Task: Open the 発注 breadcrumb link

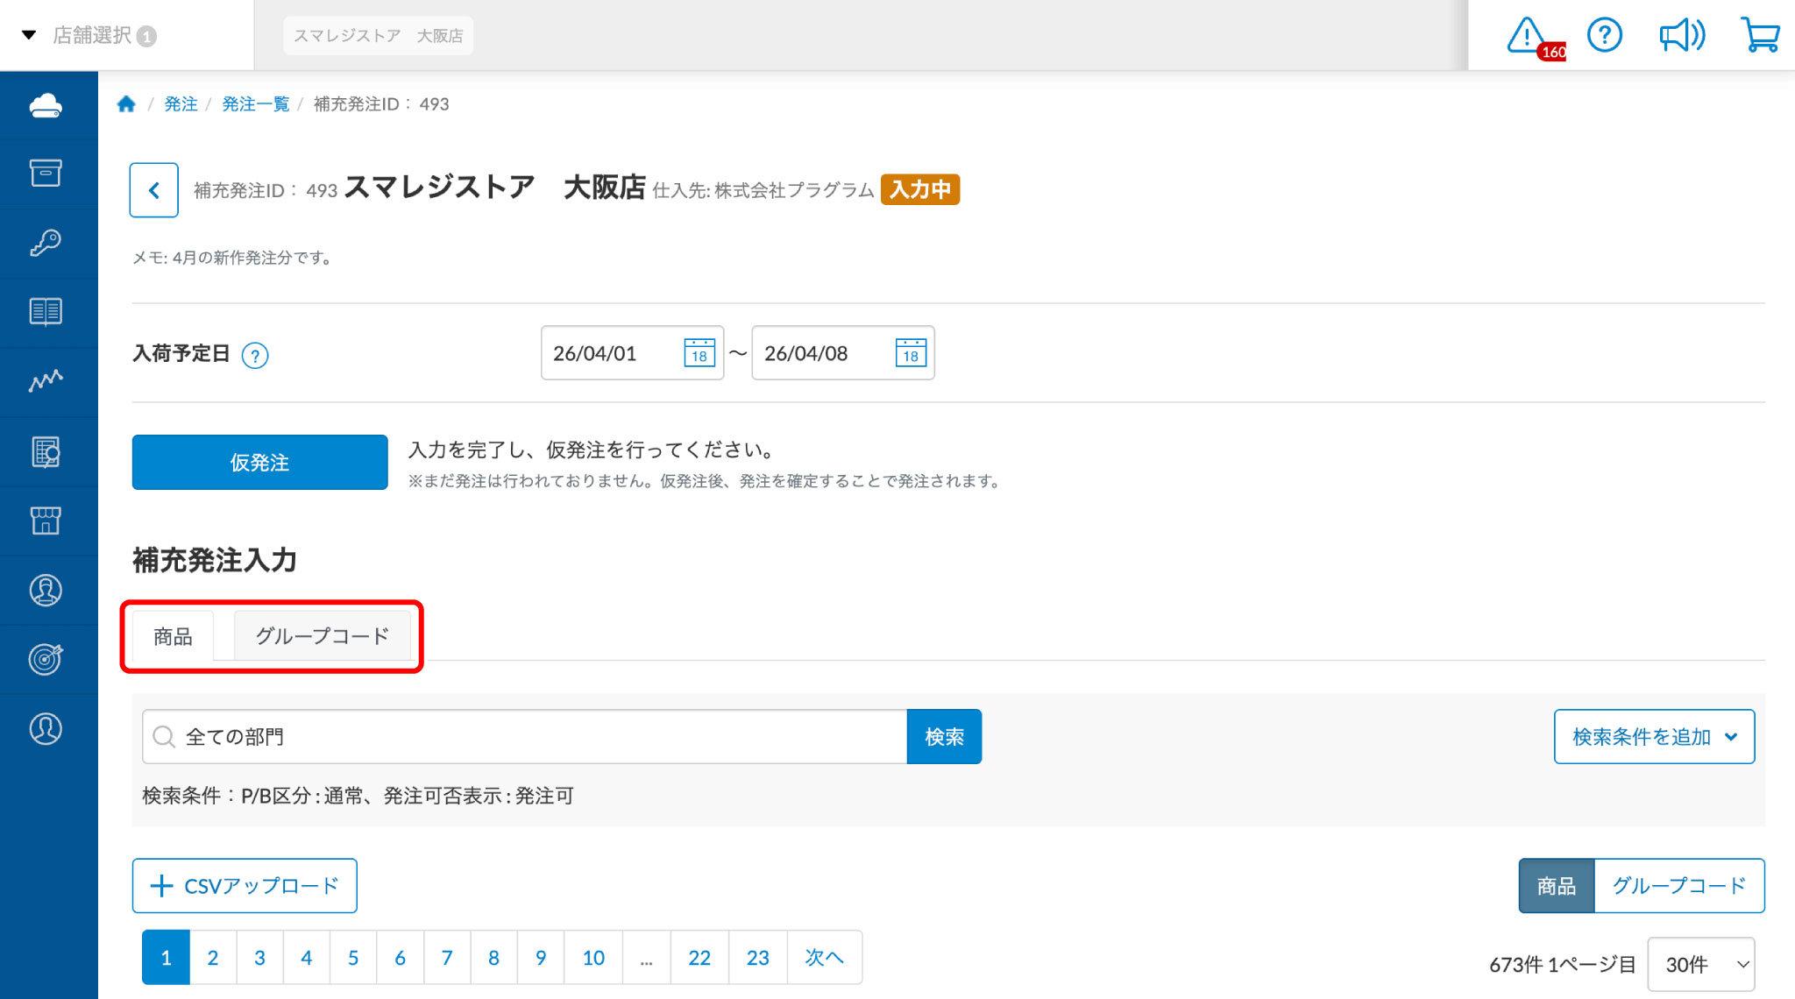Action: pyautogui.click(x=181, y=104)
